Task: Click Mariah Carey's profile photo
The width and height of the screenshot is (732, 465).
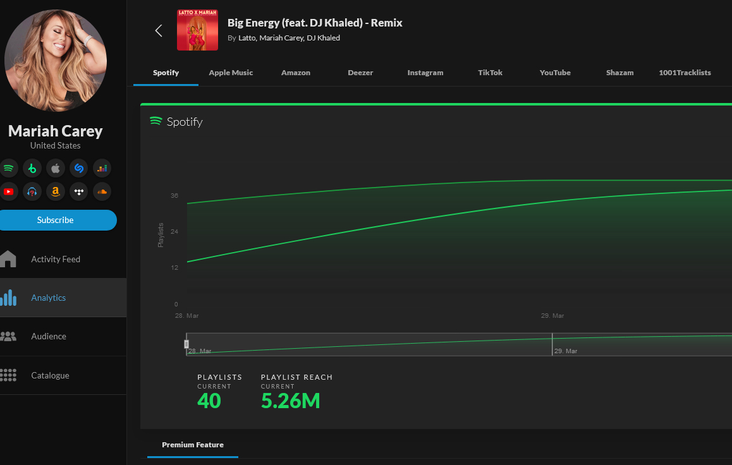Action: coord(56,61)
